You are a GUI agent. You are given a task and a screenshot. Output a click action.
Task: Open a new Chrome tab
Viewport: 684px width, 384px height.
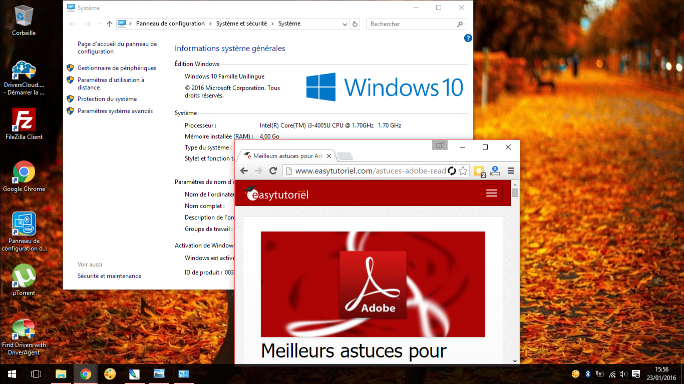click(x=345, y=156)
